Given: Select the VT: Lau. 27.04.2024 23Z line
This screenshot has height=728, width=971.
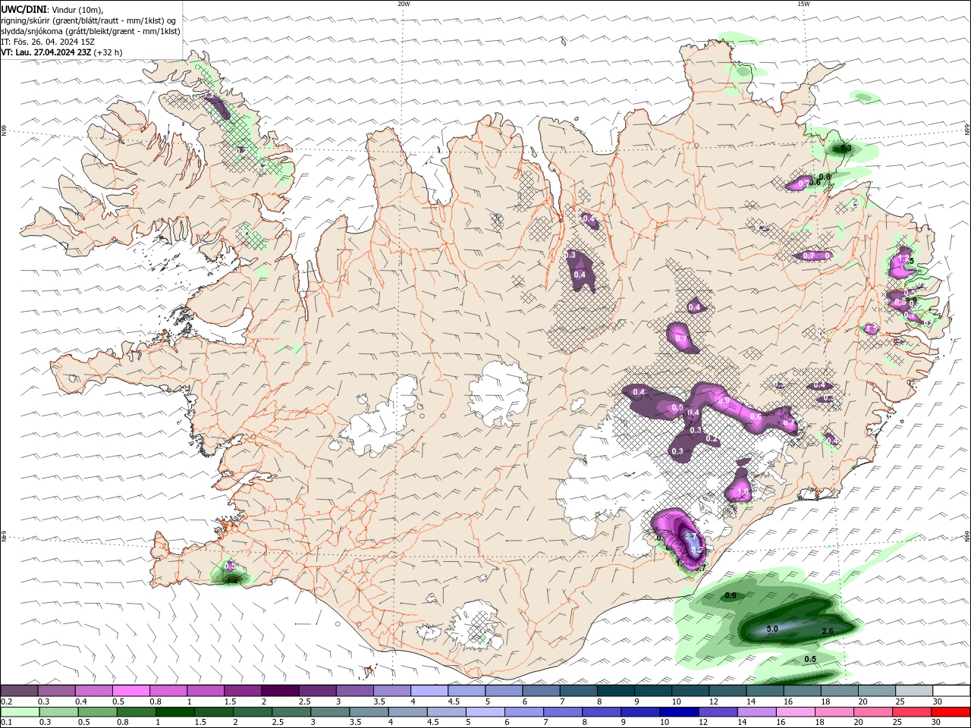Looking at the screenshot, I should tap(61, 52).
